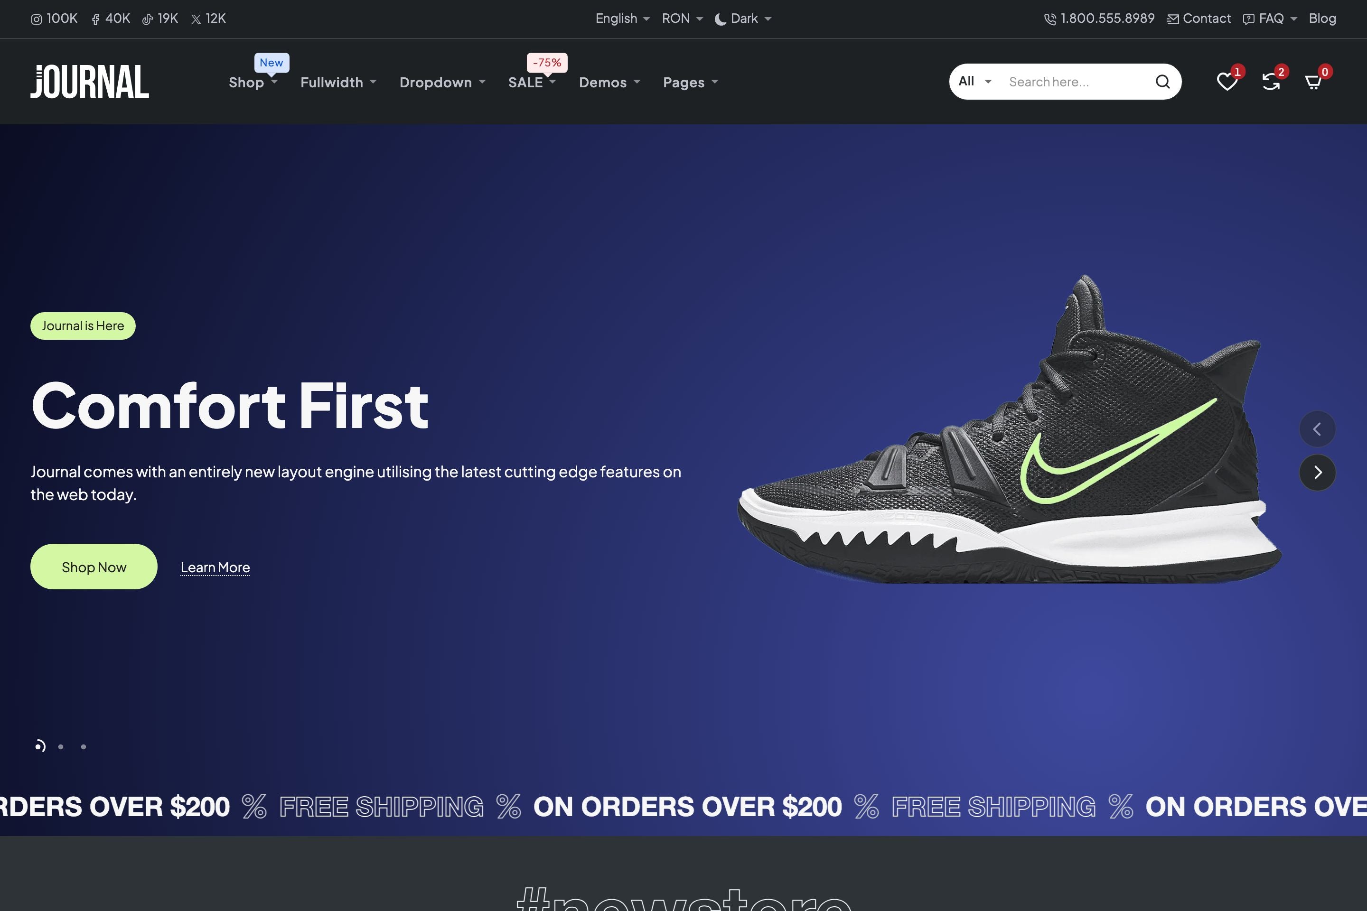Open the X 12K social link
Viewport: 1367px width, 911px height.
208,19
